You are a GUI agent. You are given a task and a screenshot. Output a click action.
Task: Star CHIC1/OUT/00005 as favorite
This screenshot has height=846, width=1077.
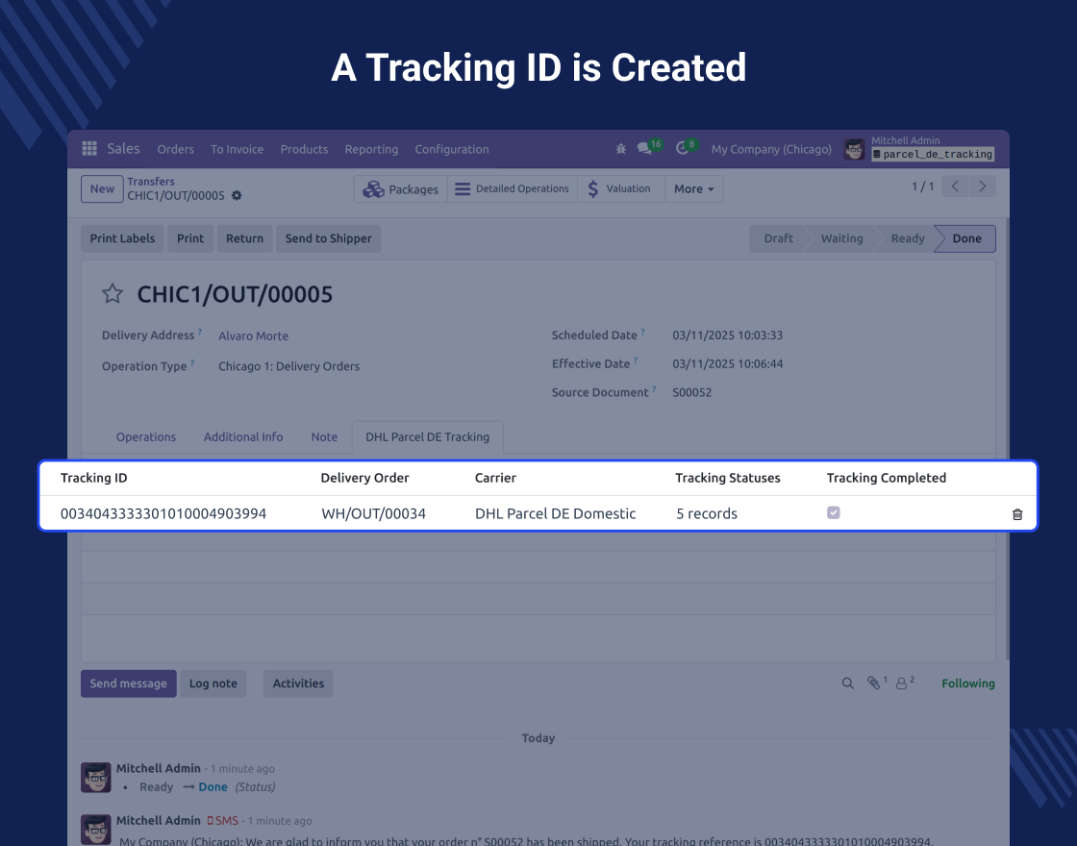click(x=113, y=294)
